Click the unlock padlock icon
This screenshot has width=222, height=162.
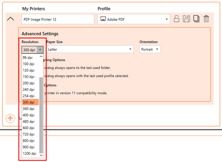[177, 19]
